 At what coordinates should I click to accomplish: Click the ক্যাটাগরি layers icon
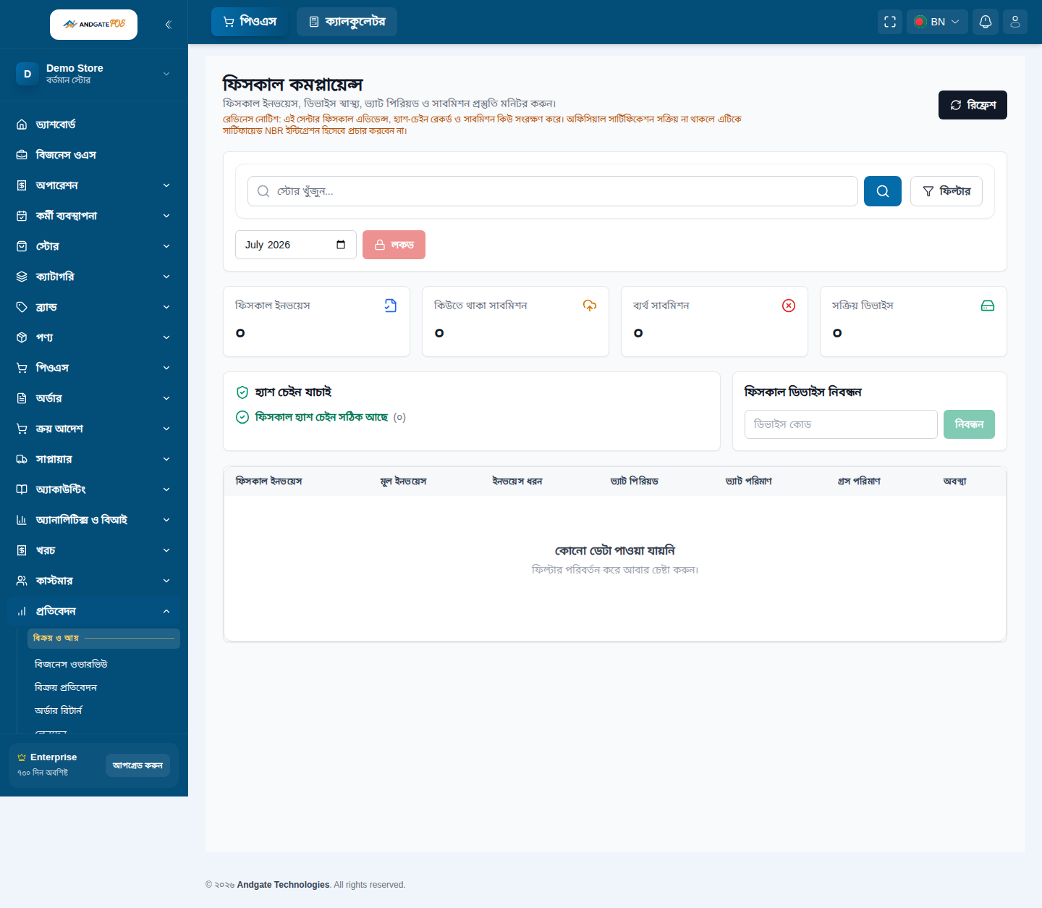click(22, 277)
